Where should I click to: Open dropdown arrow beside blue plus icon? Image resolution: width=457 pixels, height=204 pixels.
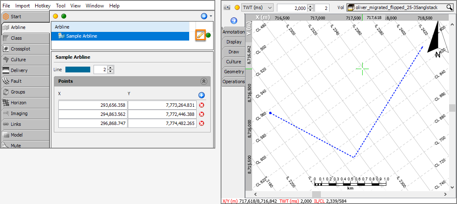tap(211, 16)
